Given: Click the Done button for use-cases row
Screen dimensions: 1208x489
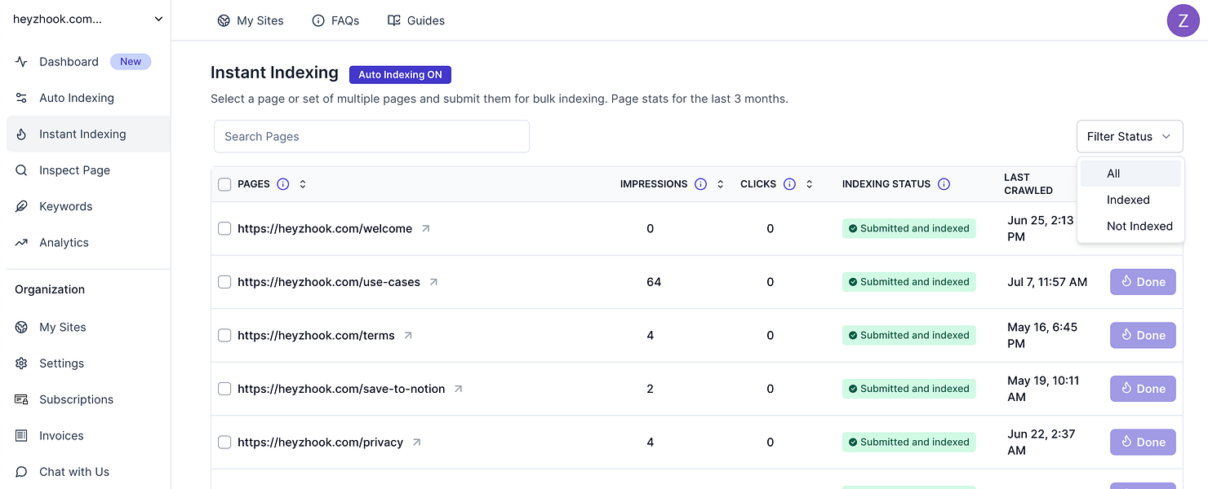Looking at the screenshot, I should pyautogui.click(x=1142, y=282).
